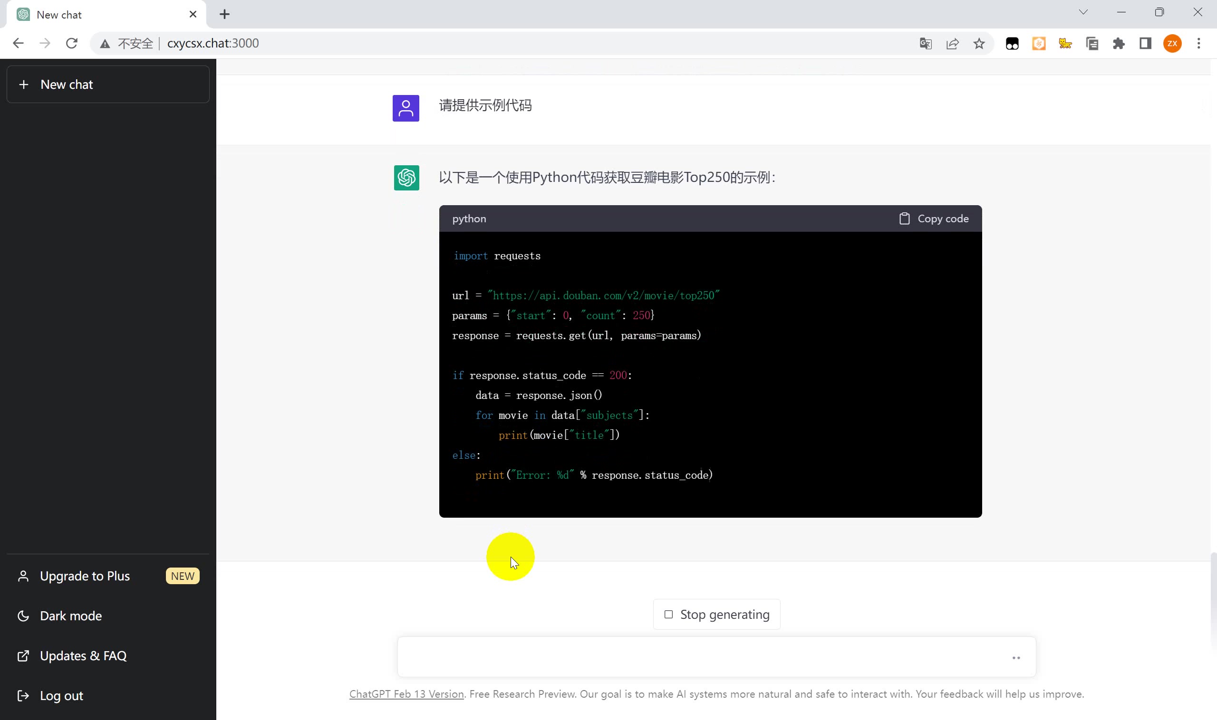Click the not-secure warning icon
This screenshot has width=1217, height=720.
pos(105,44)
